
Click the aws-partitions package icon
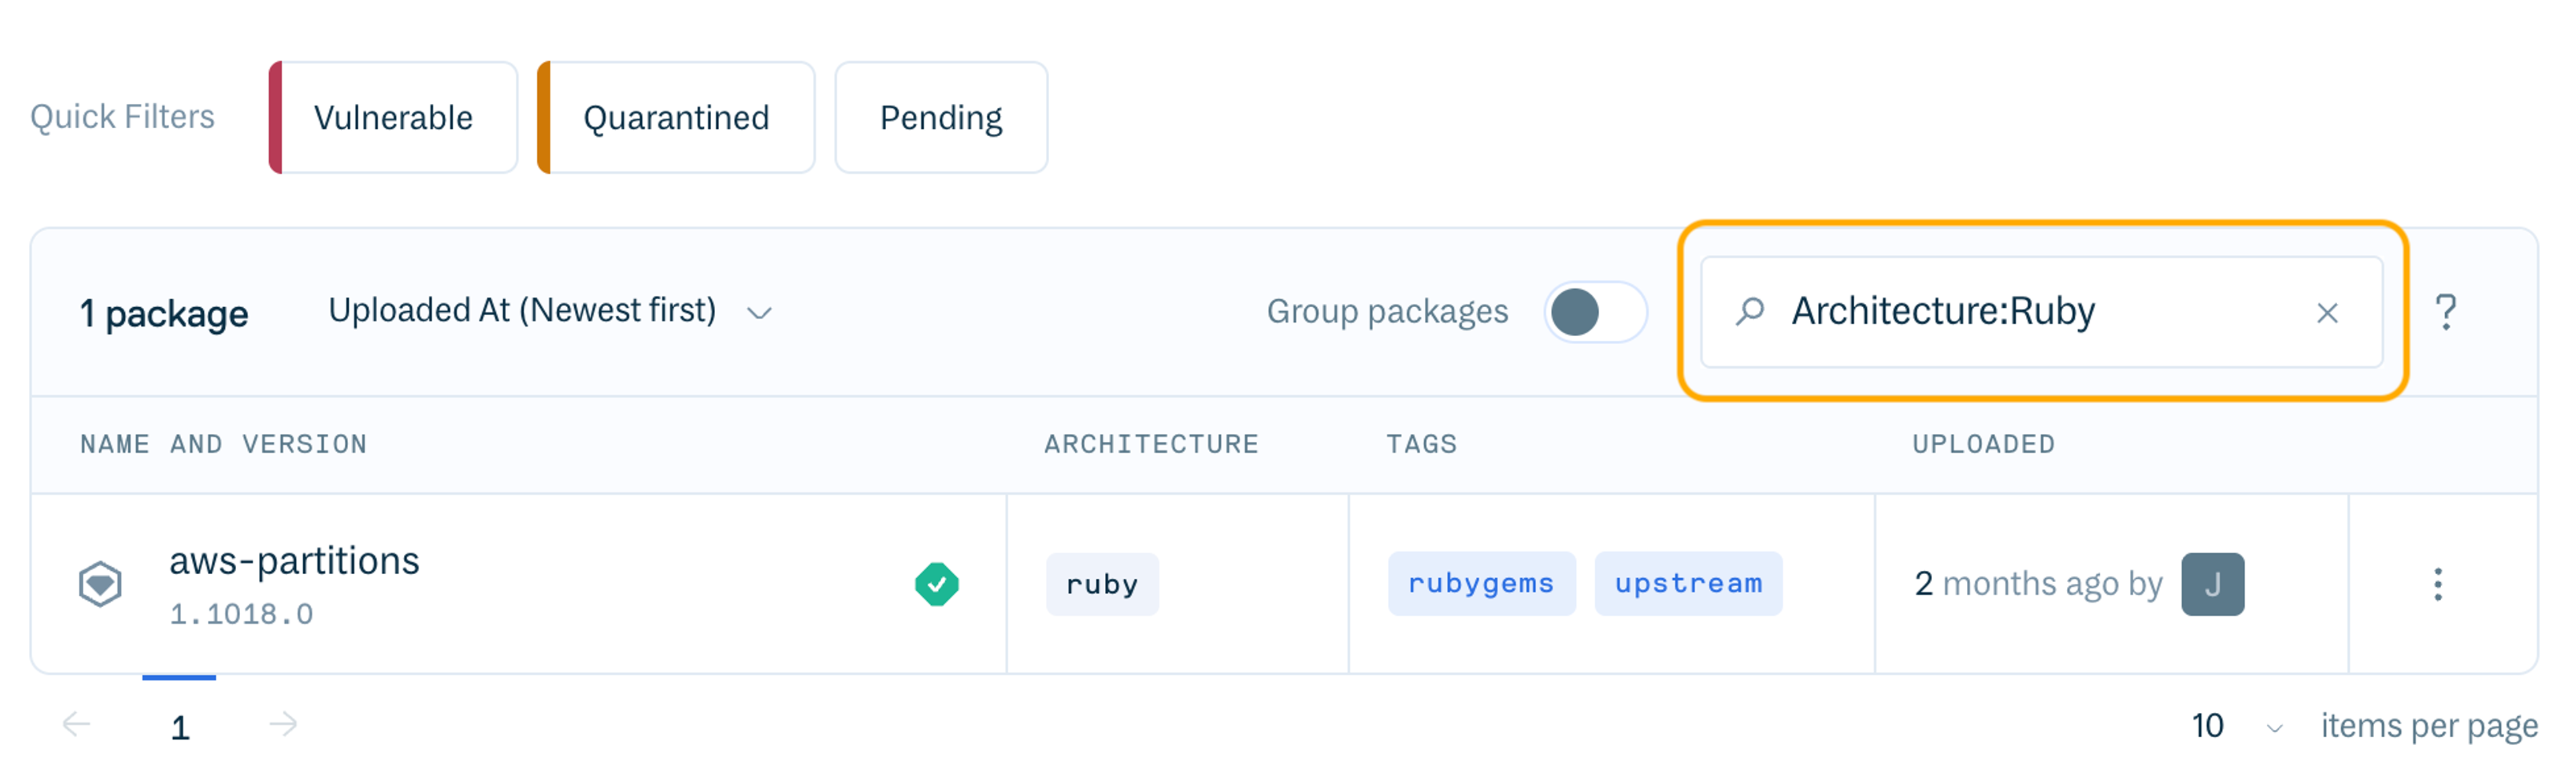click(100, 583)
